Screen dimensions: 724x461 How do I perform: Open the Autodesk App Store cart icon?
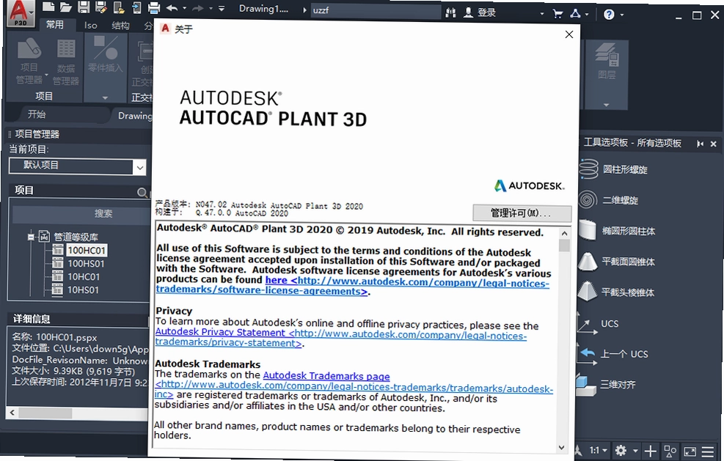tap(557, 14)
